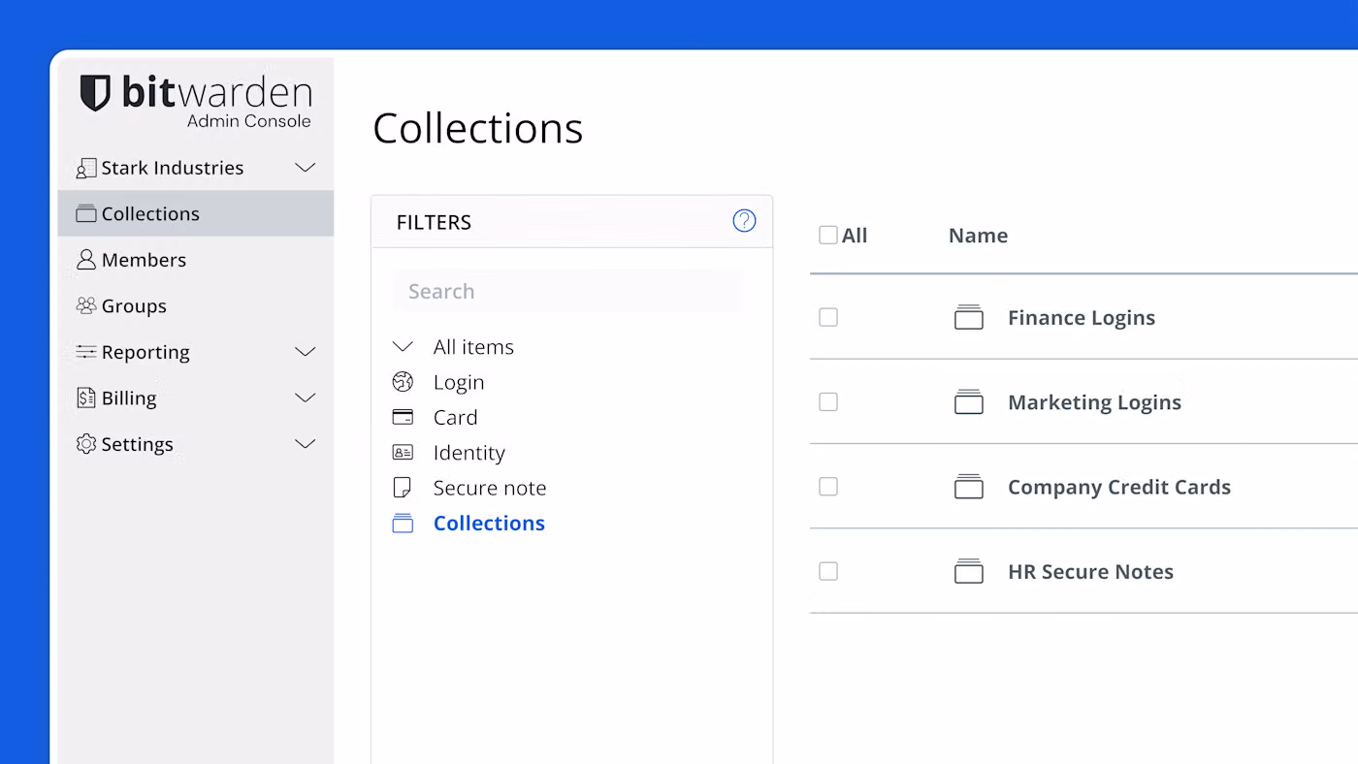Screen dimensions: 1358x764
Task: Click the Card filter icon
Action: (x=403, y=417)
